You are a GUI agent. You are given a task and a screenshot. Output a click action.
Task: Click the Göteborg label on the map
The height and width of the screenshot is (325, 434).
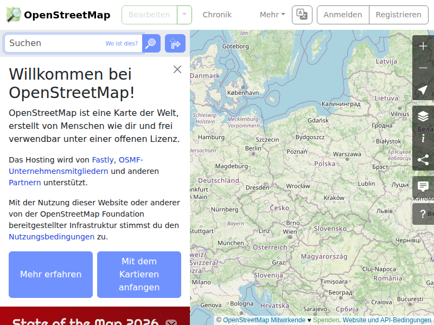235,47
